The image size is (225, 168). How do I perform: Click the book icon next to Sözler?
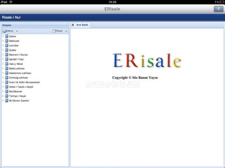6,36
